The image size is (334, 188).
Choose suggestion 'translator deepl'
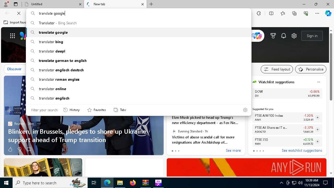pyautogui.click(x=139, y=51)
